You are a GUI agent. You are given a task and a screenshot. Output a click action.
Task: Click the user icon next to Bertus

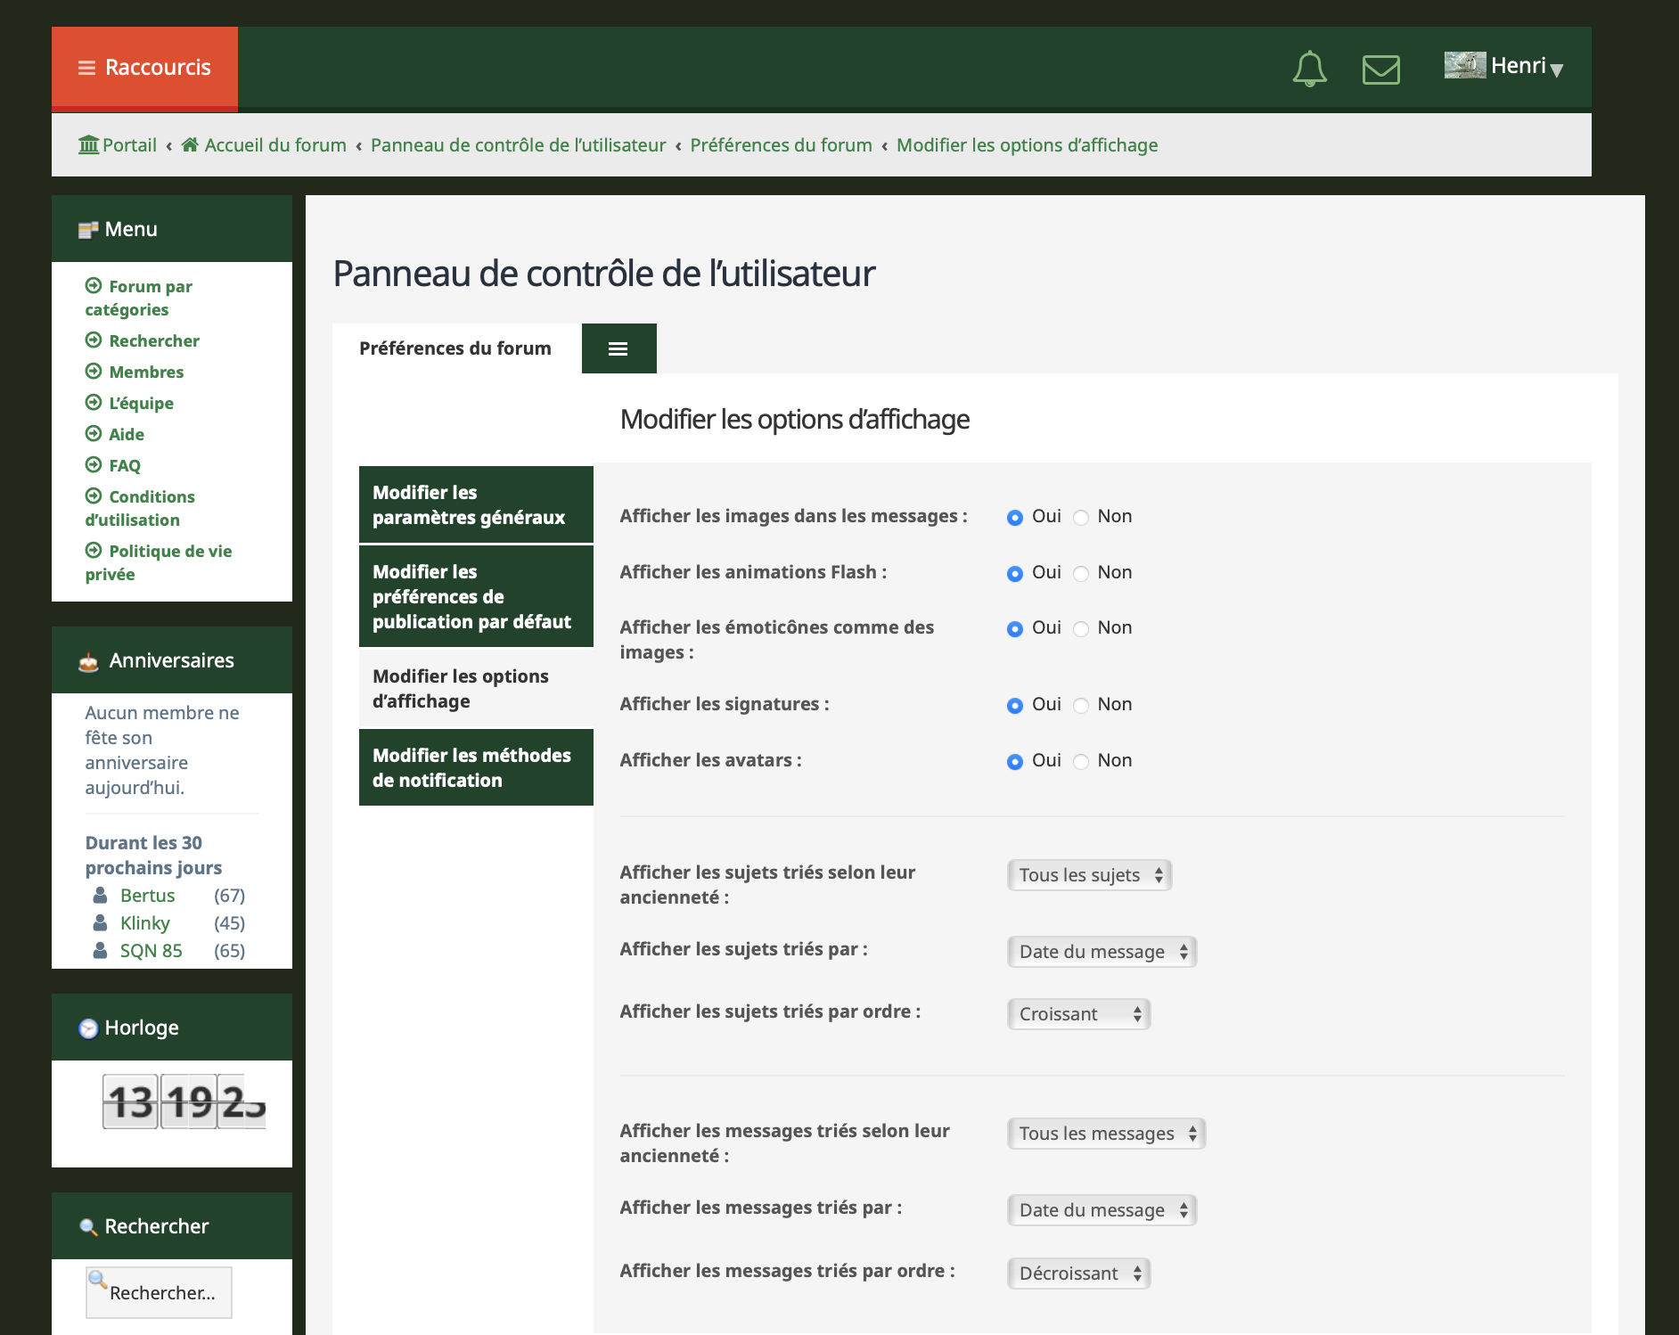(101, 895)
